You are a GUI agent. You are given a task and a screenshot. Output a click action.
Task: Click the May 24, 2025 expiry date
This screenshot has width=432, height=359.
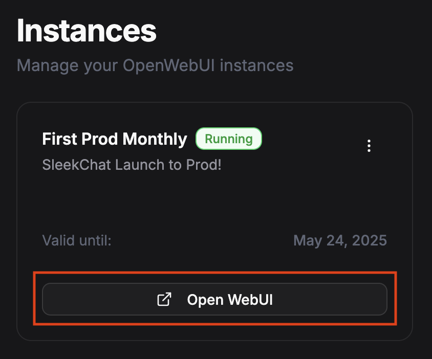click(x=340, y=240)
